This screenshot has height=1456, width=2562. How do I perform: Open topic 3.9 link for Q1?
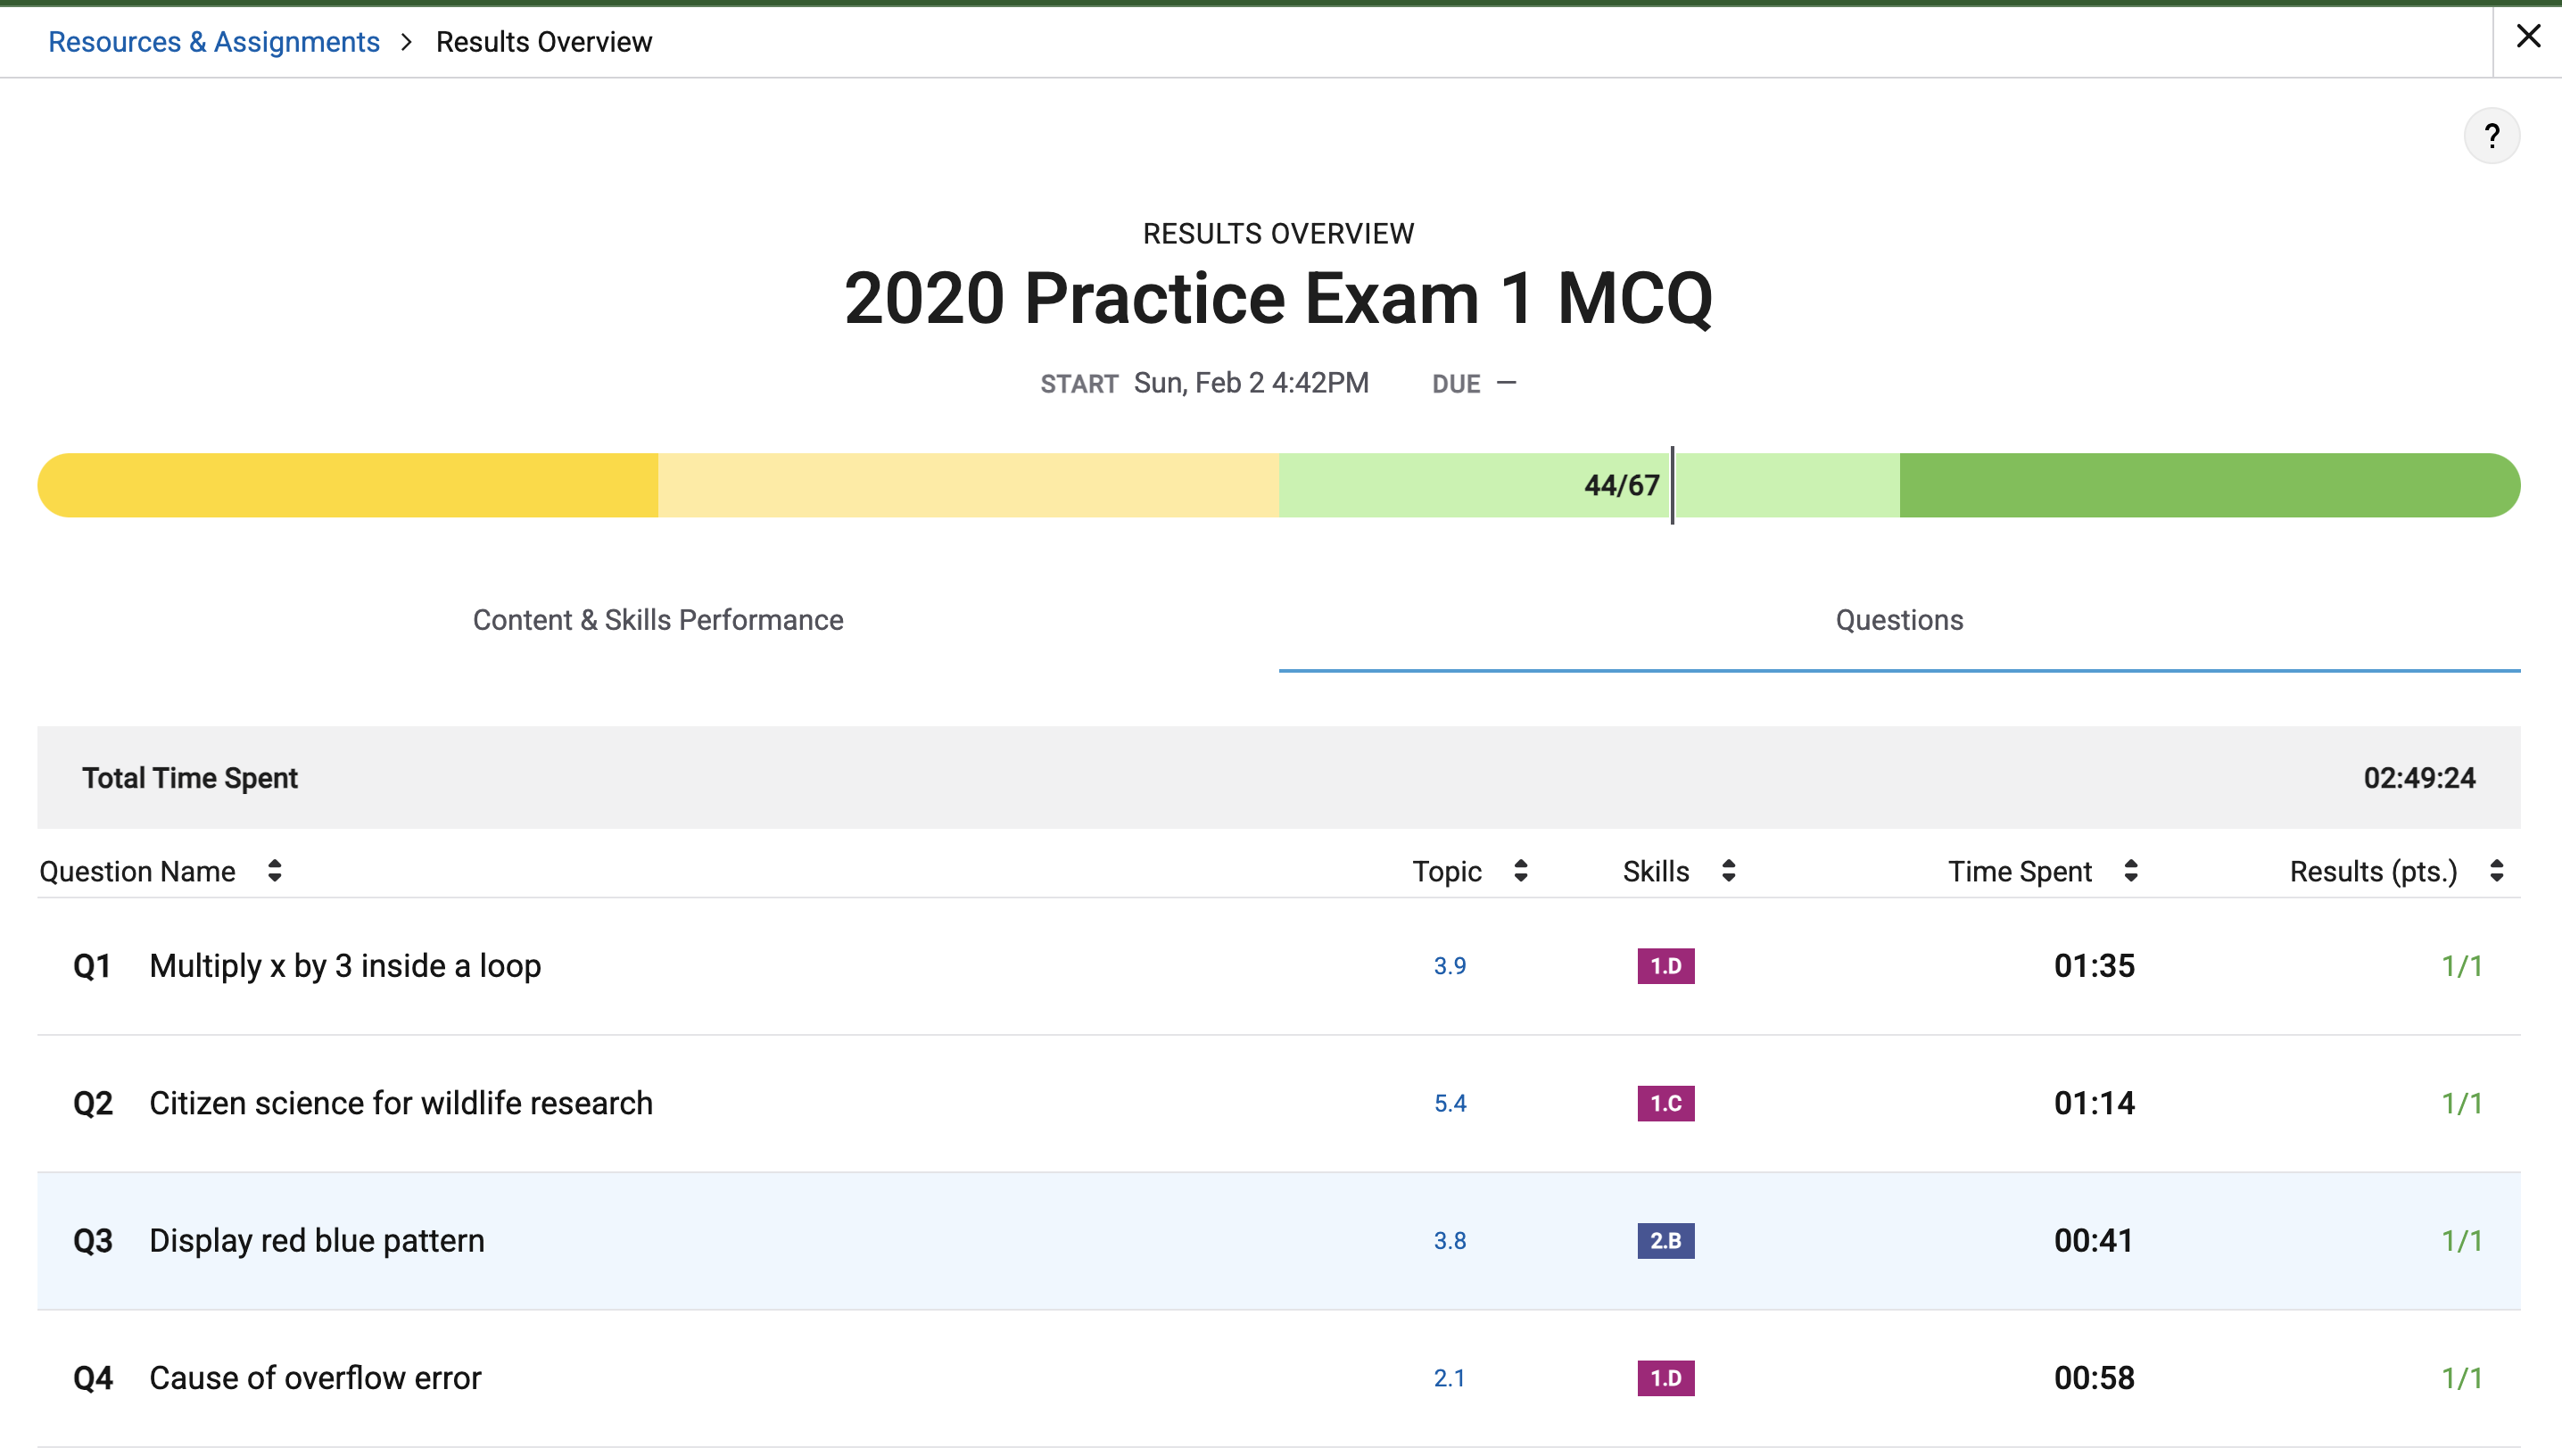click(1450, 966)
